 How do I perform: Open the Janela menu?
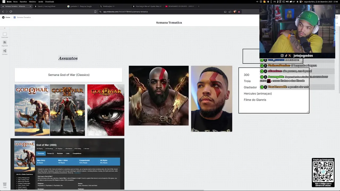coord(41,2)
